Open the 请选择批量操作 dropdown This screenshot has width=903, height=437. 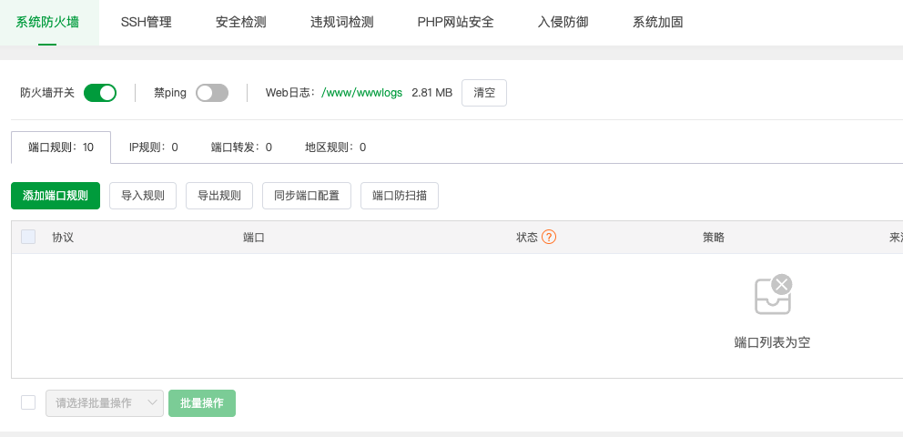[x=105, y=403]
